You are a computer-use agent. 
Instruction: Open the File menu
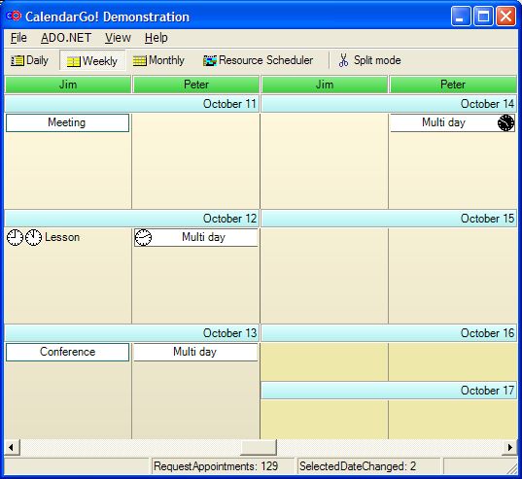18,38
